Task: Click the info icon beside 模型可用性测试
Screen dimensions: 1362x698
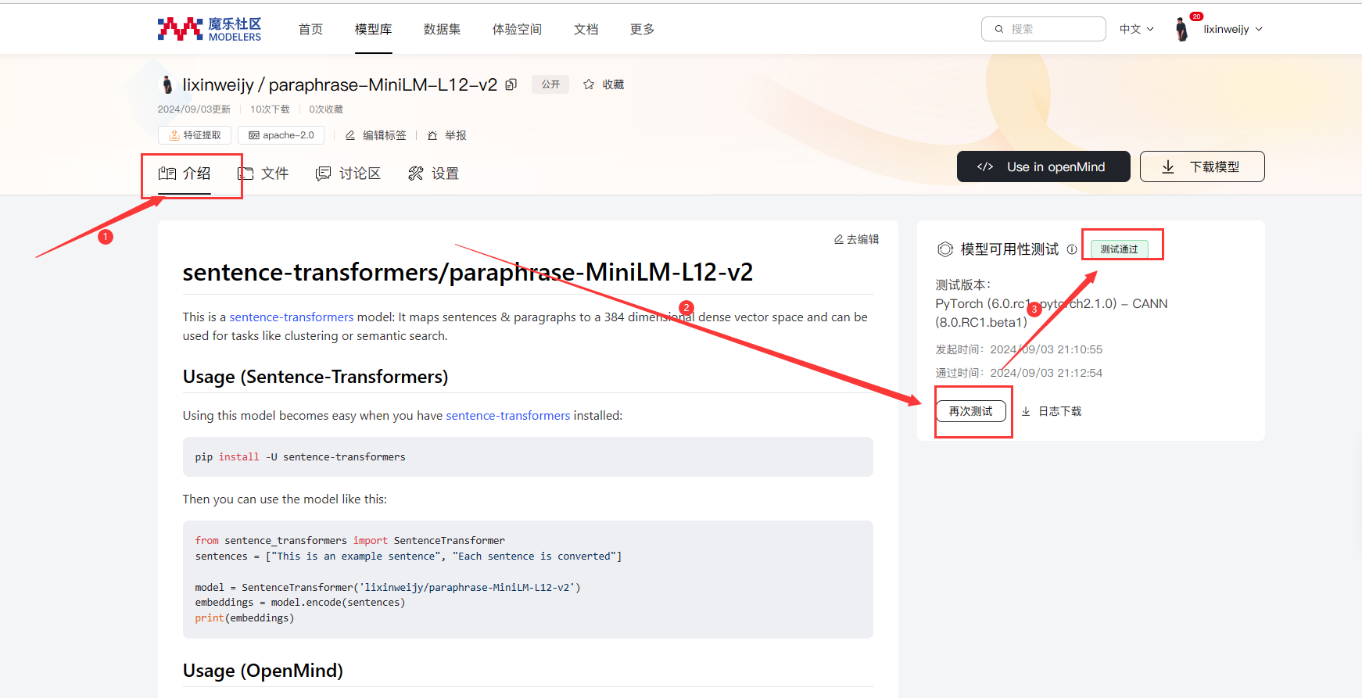Action: tap(1072, 249)
